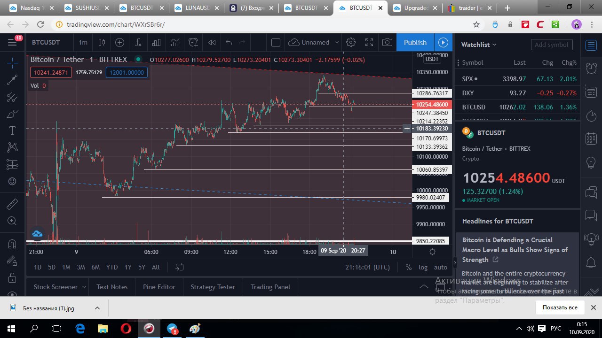Toggle fullscreen mode on the chart
This screenshot has width=602, height=338.
tap(369, 42)
